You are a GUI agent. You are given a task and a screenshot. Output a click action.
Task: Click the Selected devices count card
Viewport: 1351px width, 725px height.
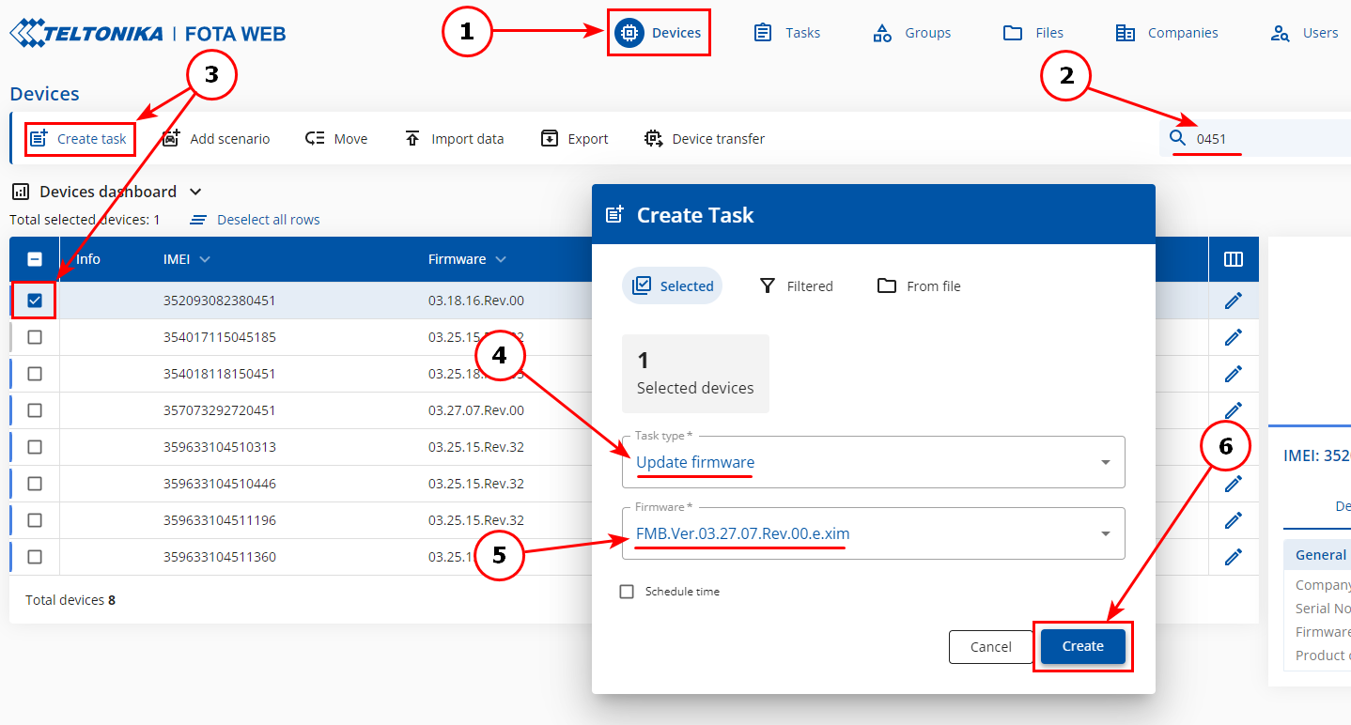point(695,374)
